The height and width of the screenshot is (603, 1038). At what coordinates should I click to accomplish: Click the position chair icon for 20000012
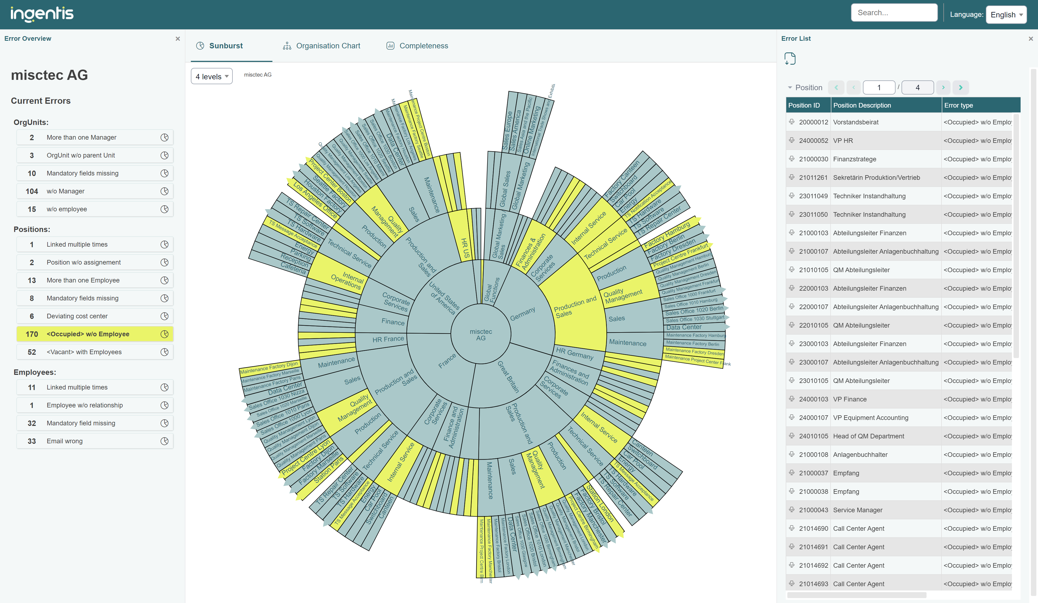791,122
